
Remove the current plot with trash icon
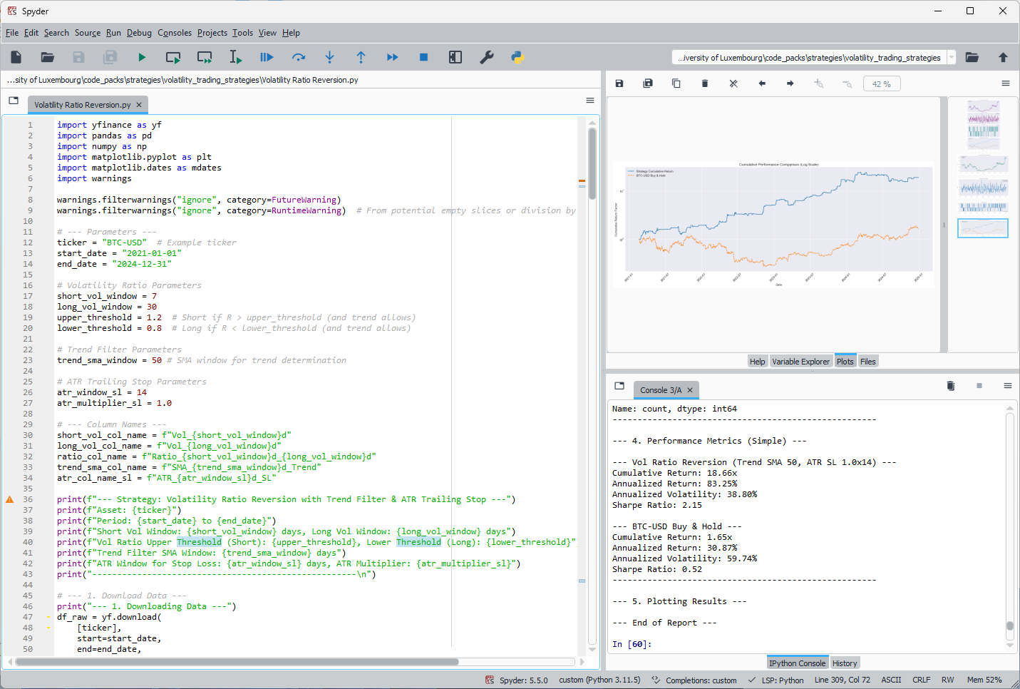point(704,83)
